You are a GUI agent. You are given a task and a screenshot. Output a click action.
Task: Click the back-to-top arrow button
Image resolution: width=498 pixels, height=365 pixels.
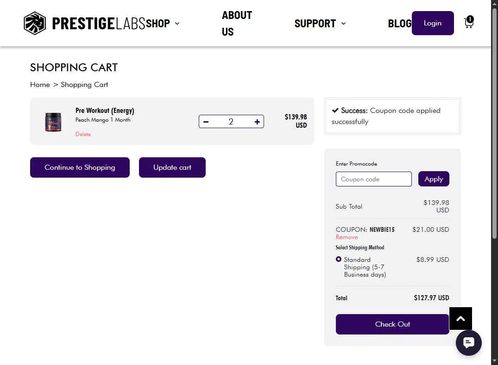coord(460,318)
